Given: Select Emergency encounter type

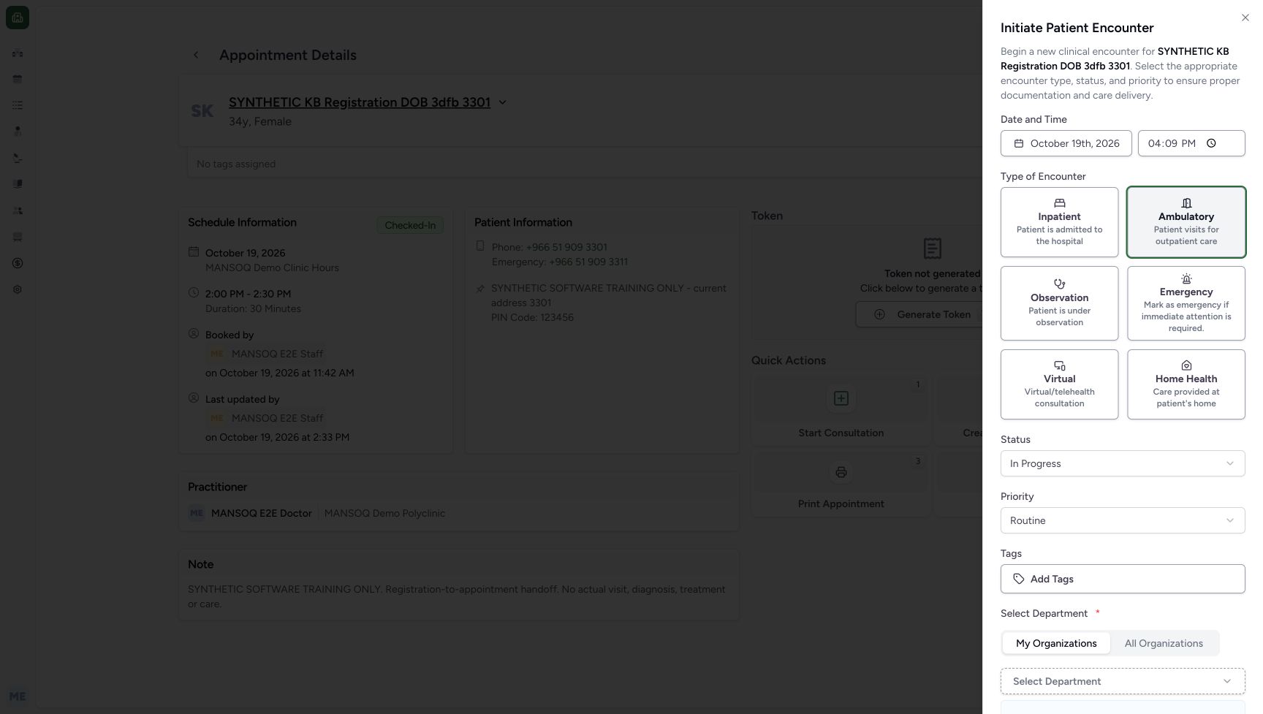Looking at the screenshot, I should [x=1186, y=303].
